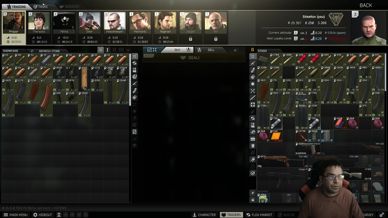The width and height of the screenshot is (388, 218).
Task: Open FLEA MARKET from bottom bar
Action: coord(259,215)
